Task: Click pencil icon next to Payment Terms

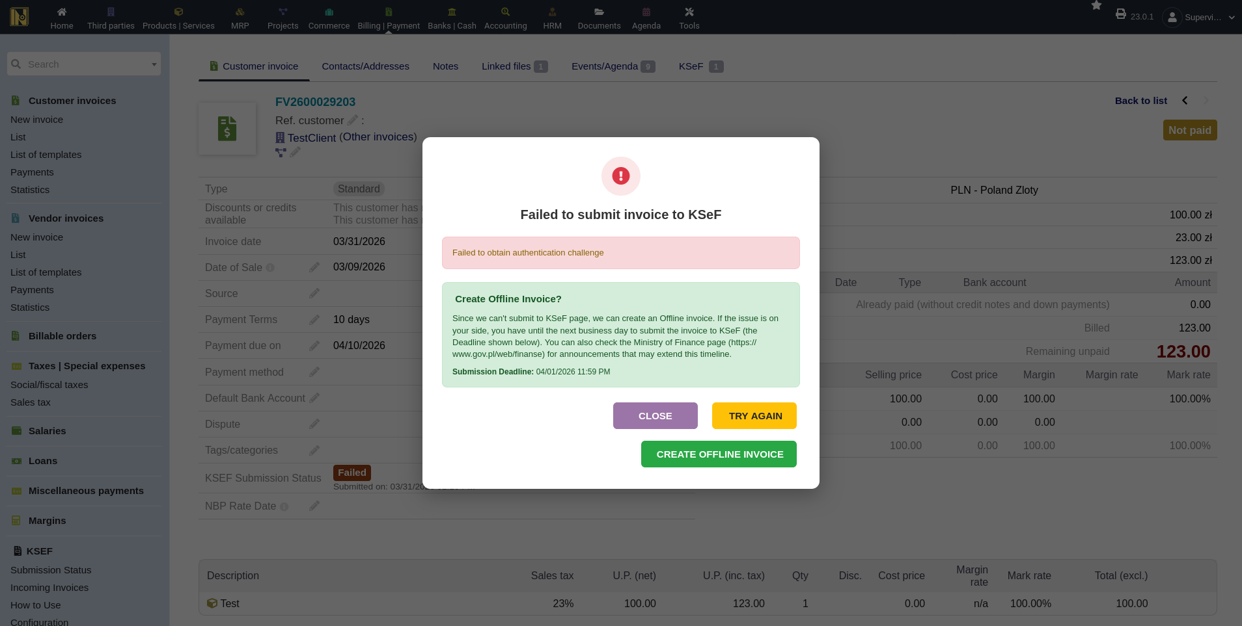Action: coord(314,320)
